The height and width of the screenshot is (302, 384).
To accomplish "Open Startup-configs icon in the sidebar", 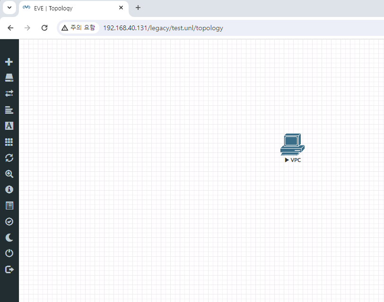I will coord(9,109).
